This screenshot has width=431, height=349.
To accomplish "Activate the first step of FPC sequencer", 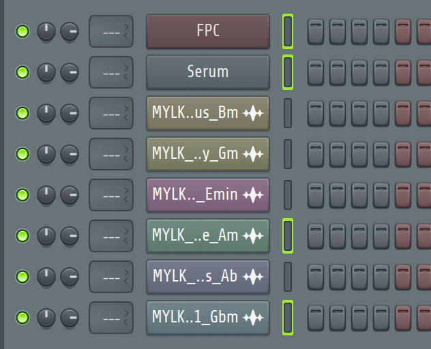I will pos(316,31).
